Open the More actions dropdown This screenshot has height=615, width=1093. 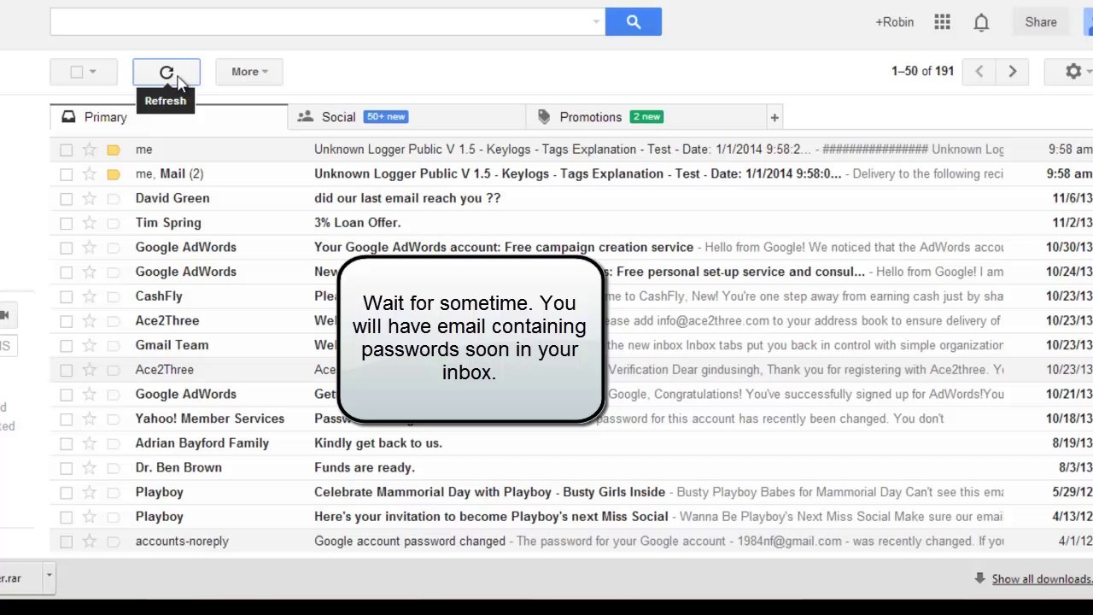(249, 72)
